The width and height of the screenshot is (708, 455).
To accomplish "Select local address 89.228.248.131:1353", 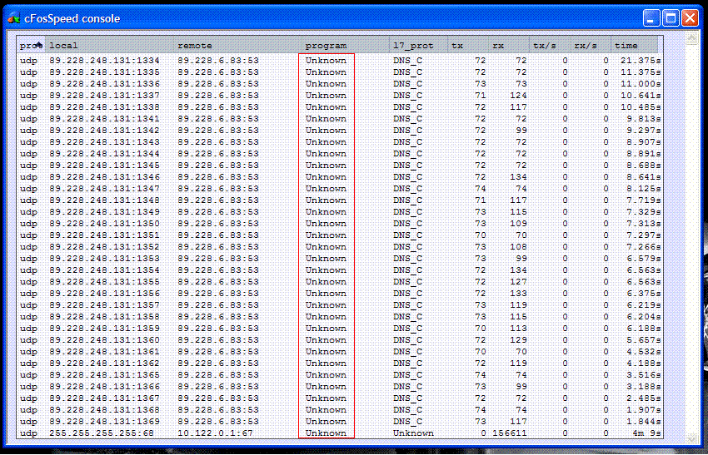I will coord(104,259).
